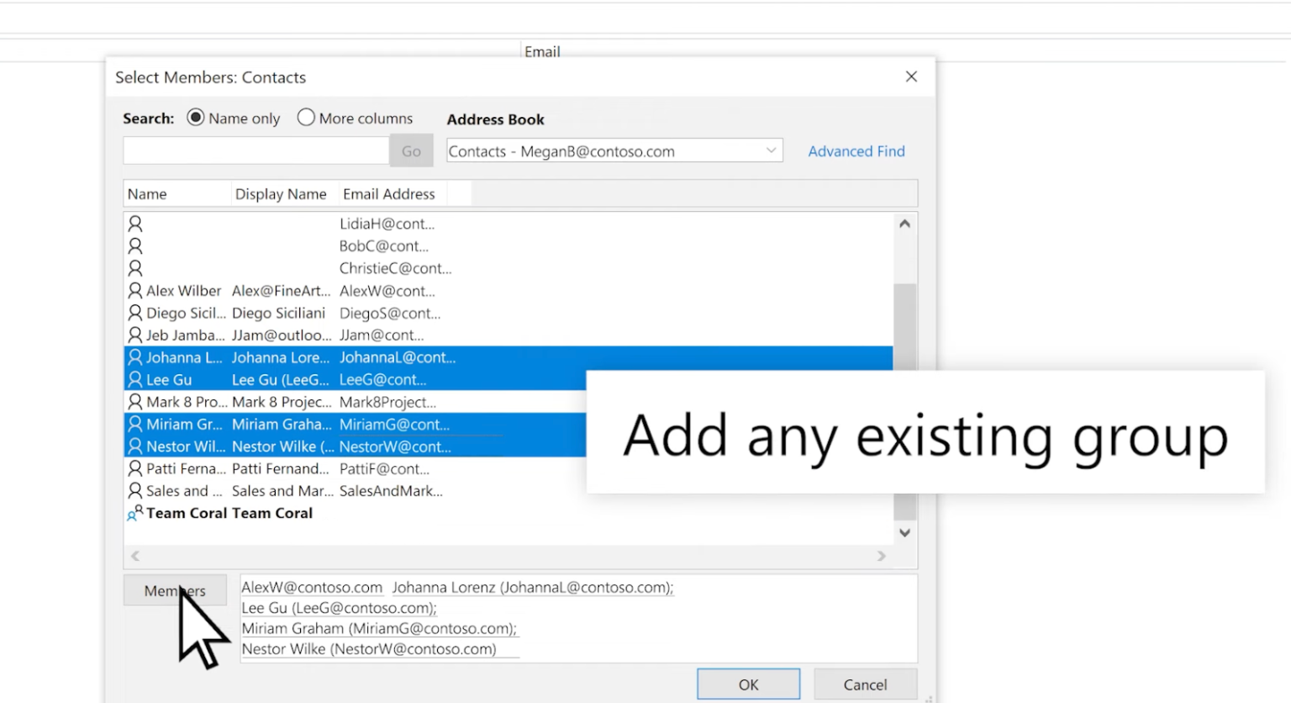This screenshot has height=703, width=1291.
Task: Click the Go search button
Action: click(x=411, y=151)
